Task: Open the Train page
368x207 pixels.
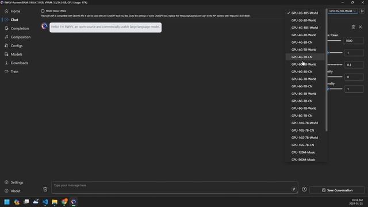Action: (14, 71)
